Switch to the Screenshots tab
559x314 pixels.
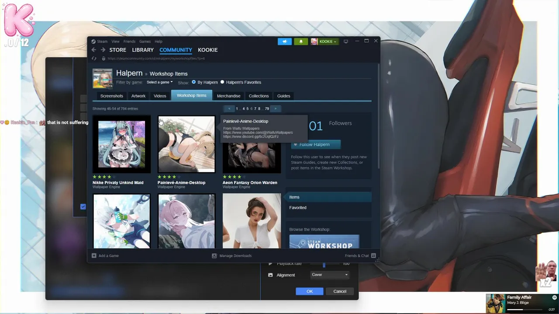tap(112, 96)
